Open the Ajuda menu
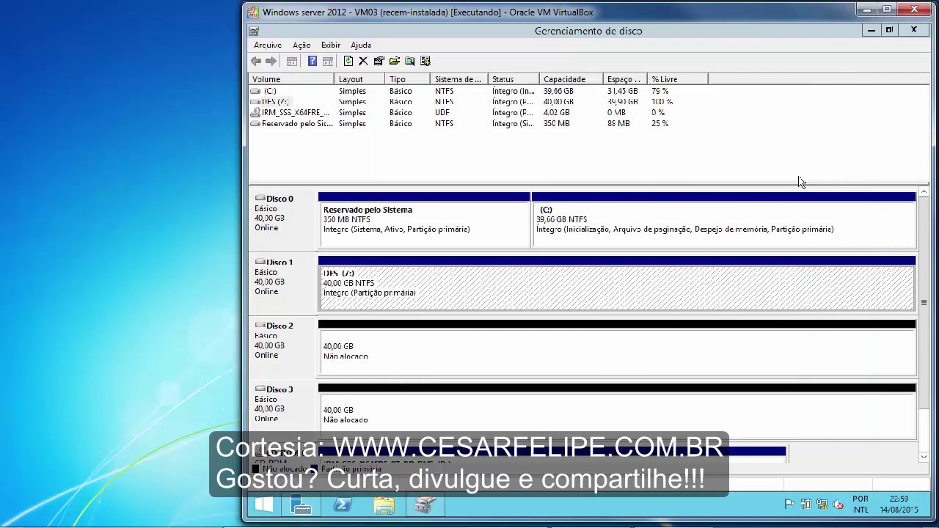 tap(361, 45)
